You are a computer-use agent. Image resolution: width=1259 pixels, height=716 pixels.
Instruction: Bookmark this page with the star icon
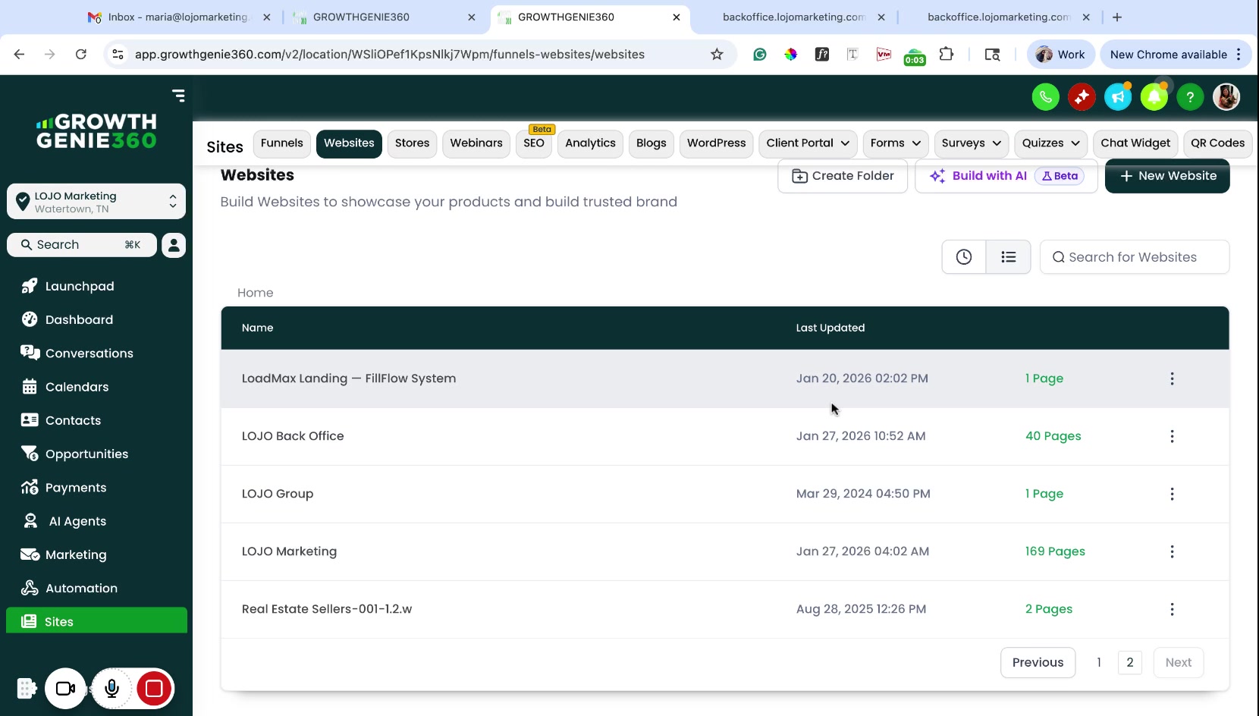(x=717, y=55)
